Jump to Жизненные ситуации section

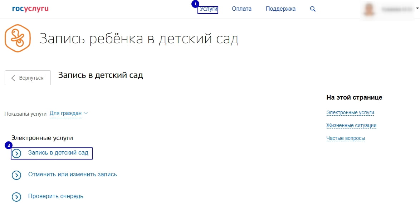point(351,126)
